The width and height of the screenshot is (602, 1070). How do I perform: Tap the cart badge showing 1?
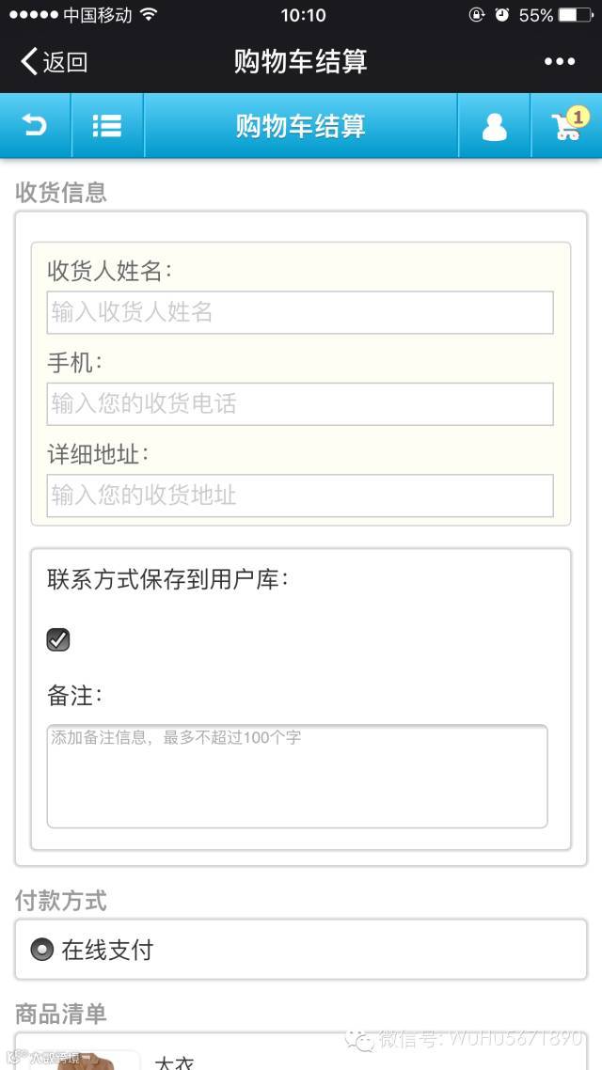tap(578, 117)
